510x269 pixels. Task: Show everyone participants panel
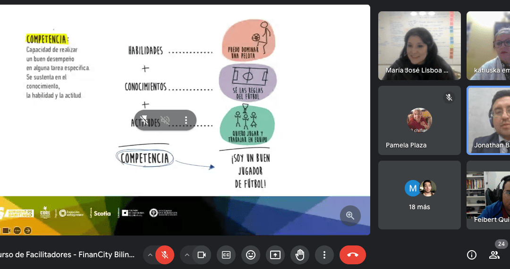click(x=494, y=255)
